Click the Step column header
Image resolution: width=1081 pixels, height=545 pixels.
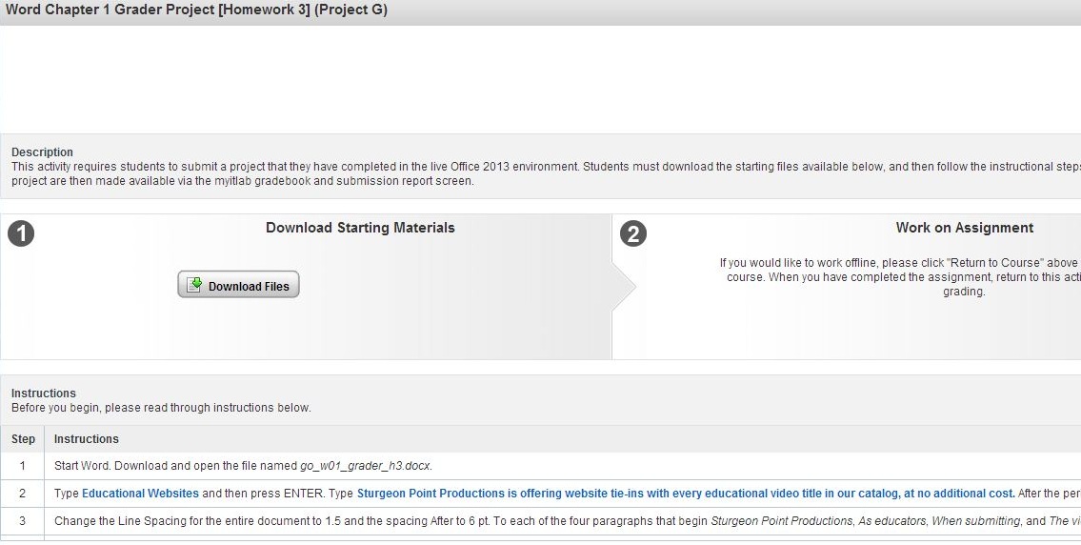coord(23,439)
